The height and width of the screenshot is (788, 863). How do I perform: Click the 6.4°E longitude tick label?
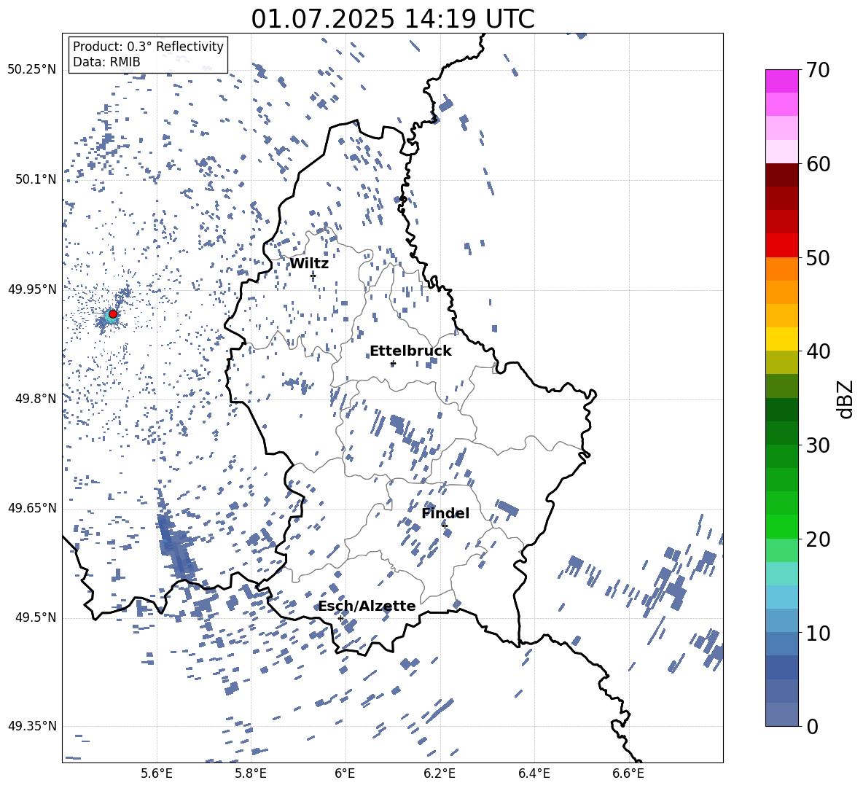[534, 773]
